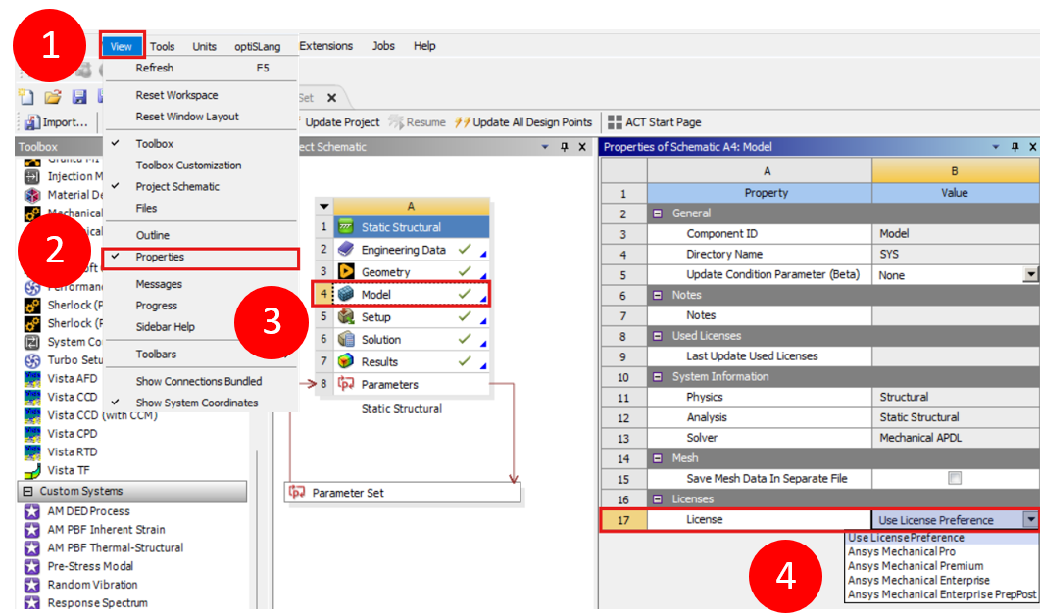The height and width of the screenshot is (616, 1040).
Task: Open the Static Structural system dropdown arrow
Action: tap(323, 206)
